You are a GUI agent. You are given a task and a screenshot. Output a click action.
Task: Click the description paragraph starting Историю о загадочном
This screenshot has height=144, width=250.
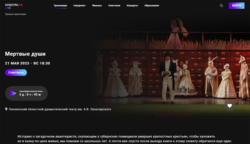124,139
